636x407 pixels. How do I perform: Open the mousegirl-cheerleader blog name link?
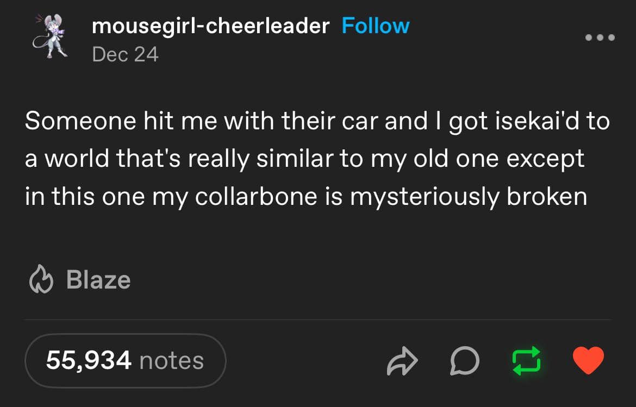(211, 26)
